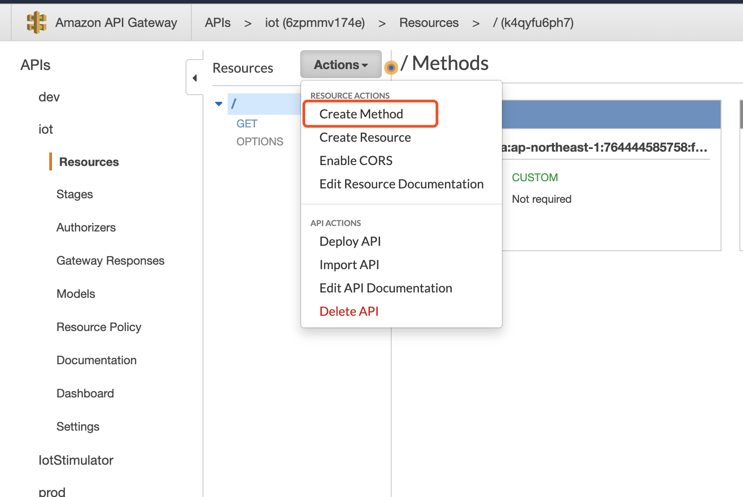
Task: Click the Amazon API Gateway logo icon
Action: pos(36,22)
